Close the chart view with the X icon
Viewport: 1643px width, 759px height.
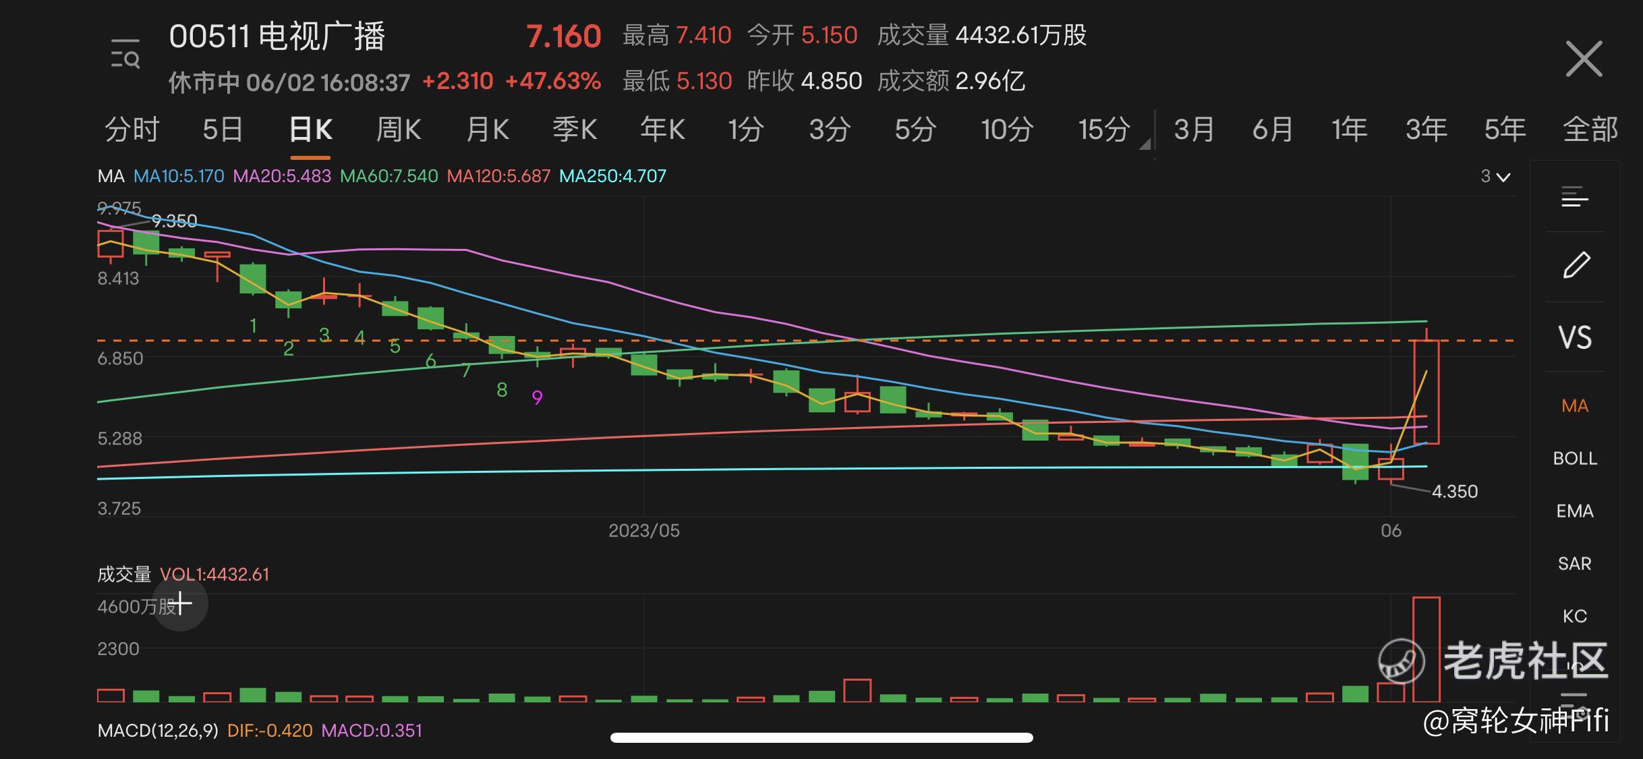pyautogui.click(x=1584, y=59)
